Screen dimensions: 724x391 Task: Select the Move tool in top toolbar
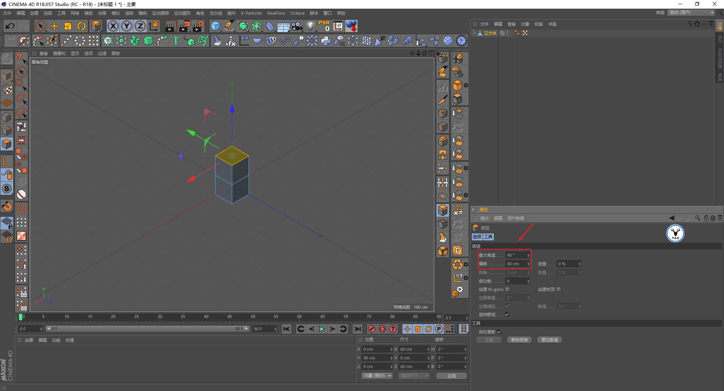[x=54, y=26]
